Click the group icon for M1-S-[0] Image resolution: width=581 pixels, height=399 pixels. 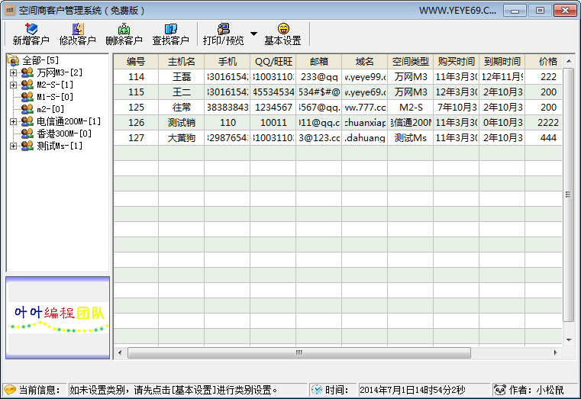[27, 97]
